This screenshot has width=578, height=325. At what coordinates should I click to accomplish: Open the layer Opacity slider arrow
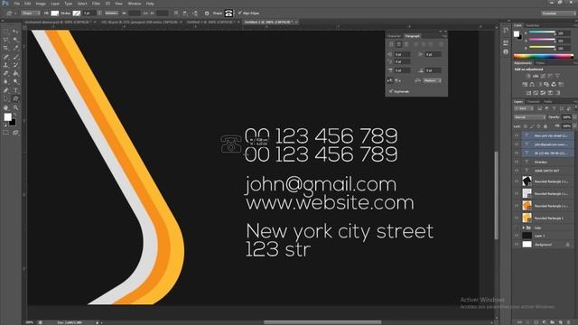(x=574, y=117)
